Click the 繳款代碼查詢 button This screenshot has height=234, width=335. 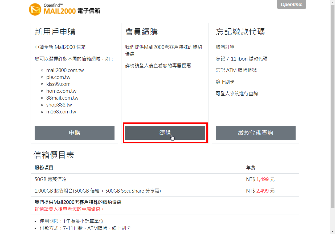pyautogui.click(x=256, y=133)
